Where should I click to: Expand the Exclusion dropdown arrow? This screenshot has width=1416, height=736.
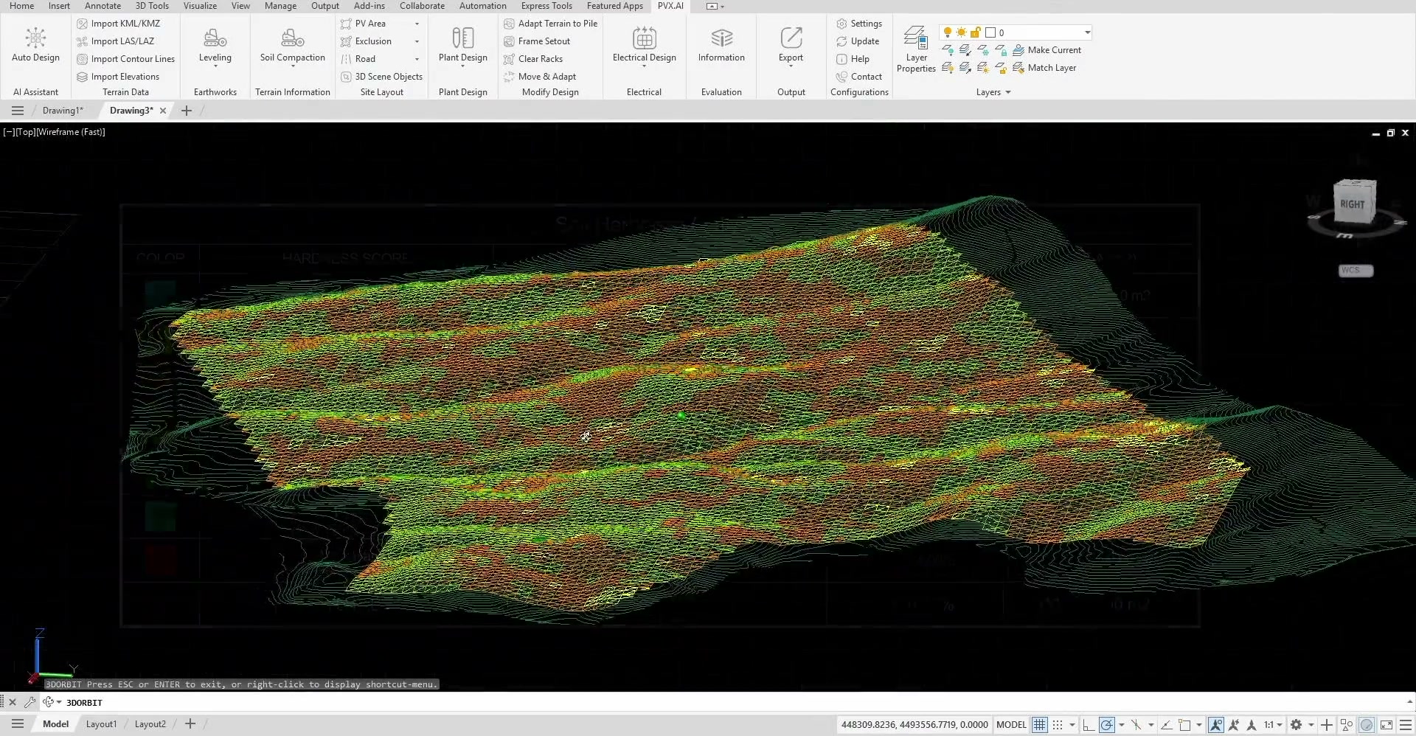(417, 41)
